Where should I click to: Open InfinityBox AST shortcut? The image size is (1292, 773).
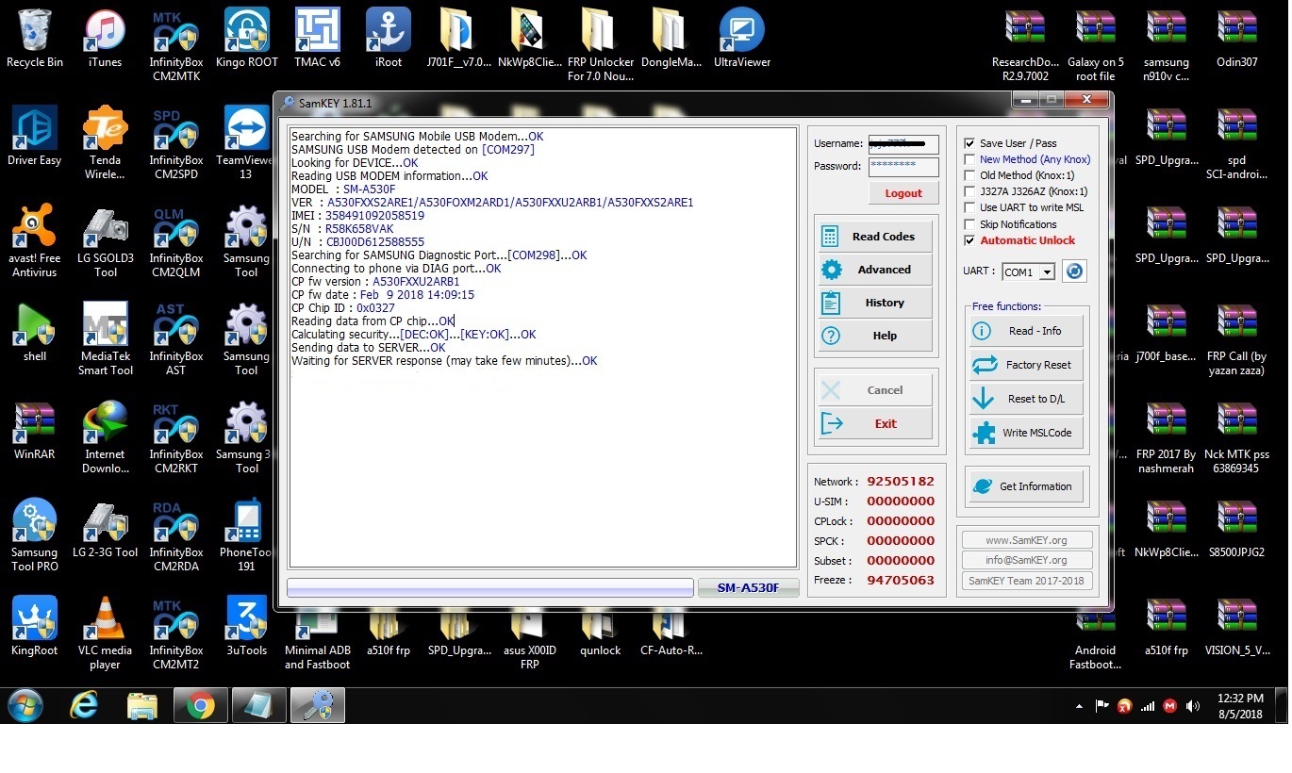click(x=176, y=340)
